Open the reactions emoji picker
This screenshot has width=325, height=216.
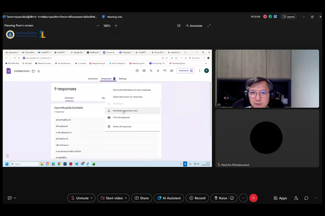[x=232, y=198]
